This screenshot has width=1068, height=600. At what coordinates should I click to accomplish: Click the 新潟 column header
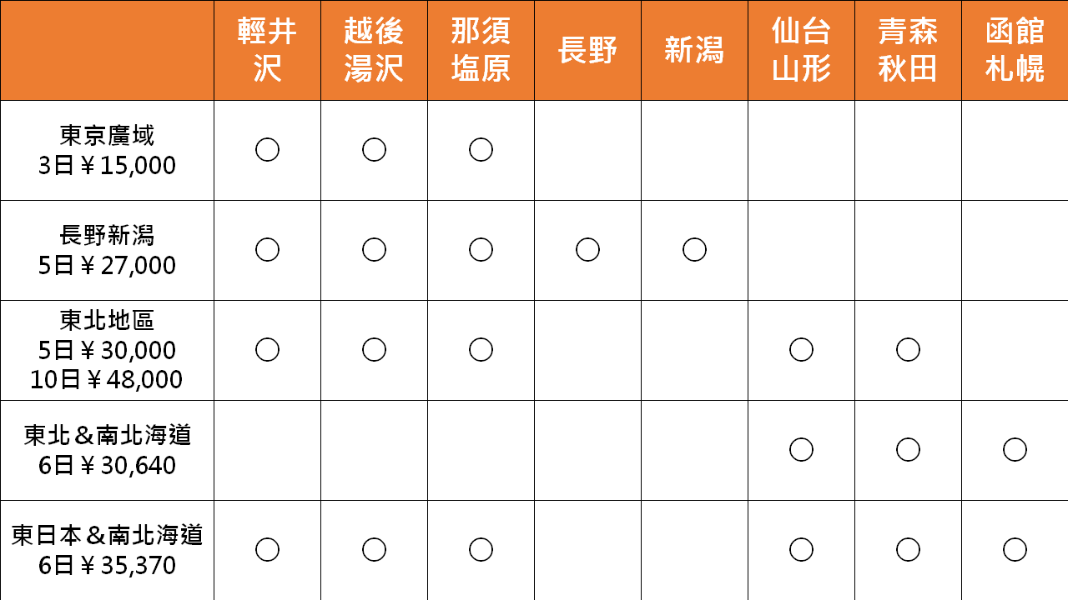pyautogui.click(x=694, y=50)
